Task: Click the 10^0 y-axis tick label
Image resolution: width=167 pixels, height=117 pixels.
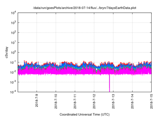Action: 14,52
